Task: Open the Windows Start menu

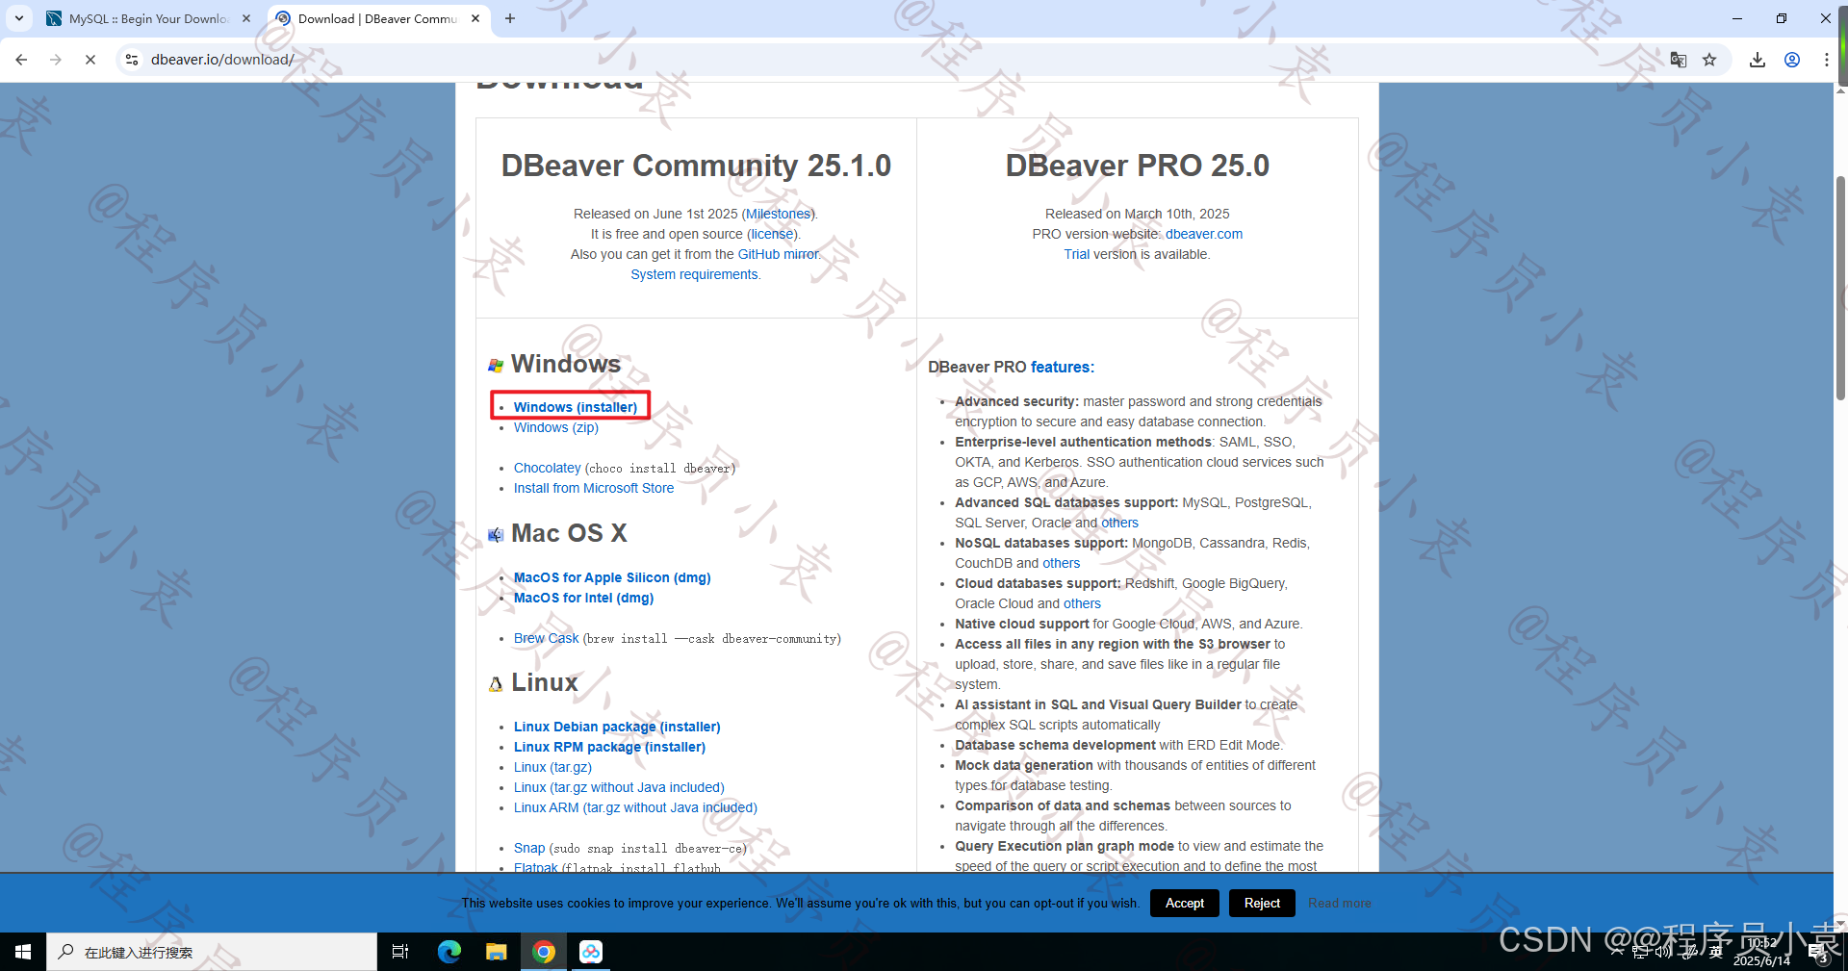Action: coord(23,952)
